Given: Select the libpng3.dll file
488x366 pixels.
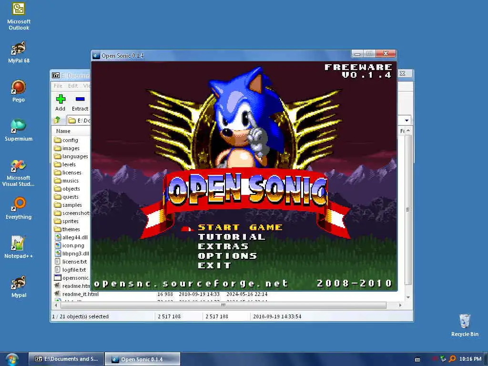Looking at the screenshot, I should pyautogui.click(x=72, y=254).
